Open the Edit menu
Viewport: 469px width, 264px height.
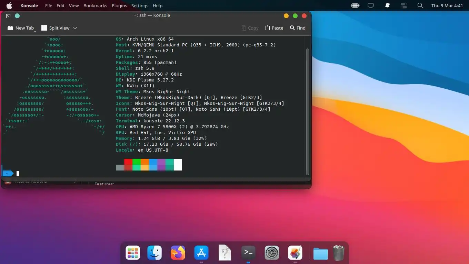pyautogui.click(x=61, y=5)
